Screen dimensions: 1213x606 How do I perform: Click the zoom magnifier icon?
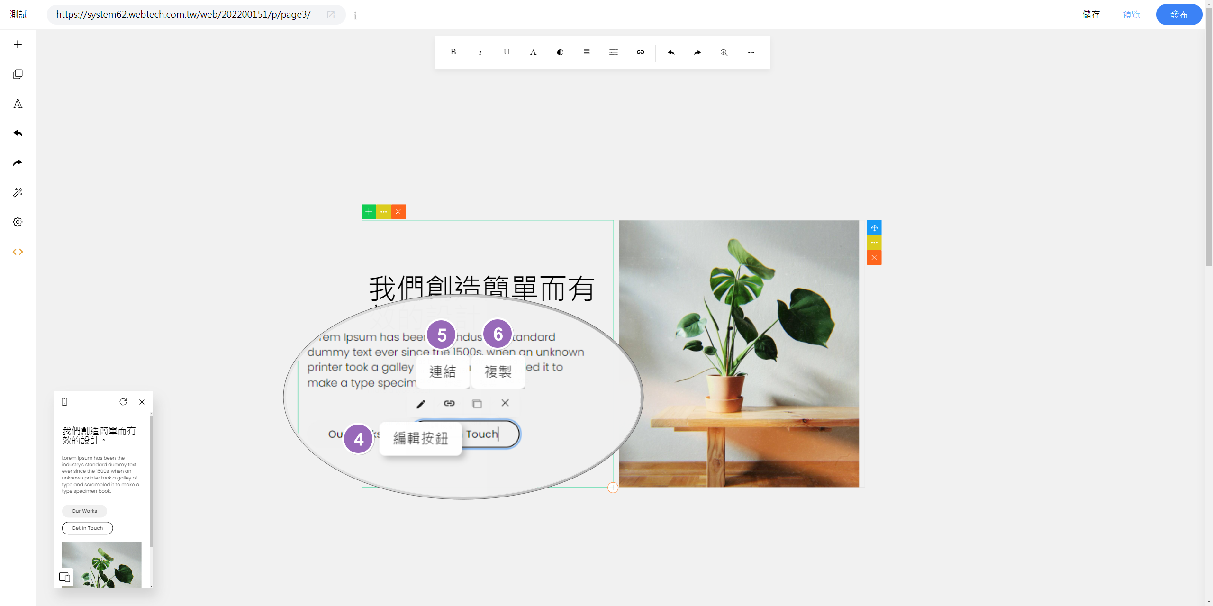coord(724,52)
